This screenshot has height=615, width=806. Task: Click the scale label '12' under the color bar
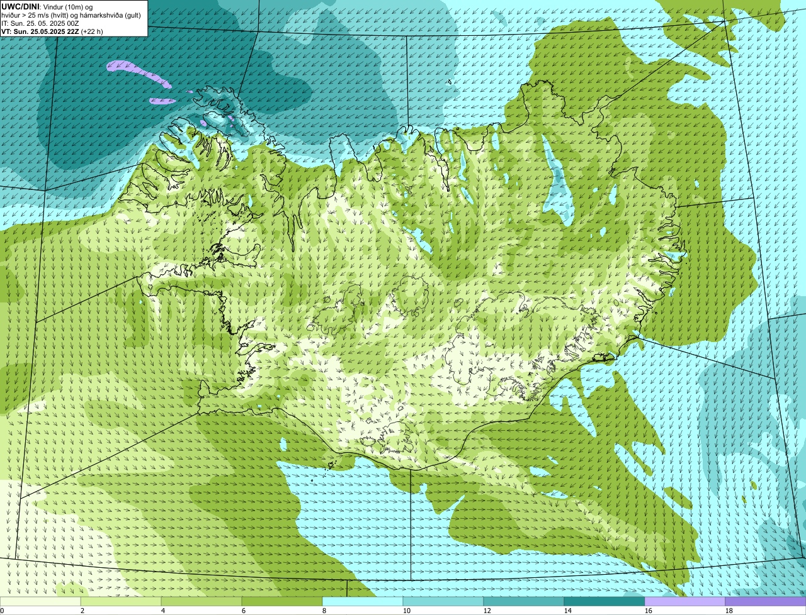click(x=487, y=611)
